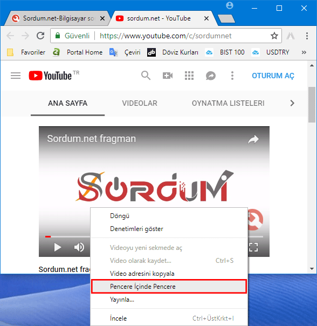Open the Portal Home bookmark
Image resolution: width=317 pixels, height=326 pixels.
point(78,52)
